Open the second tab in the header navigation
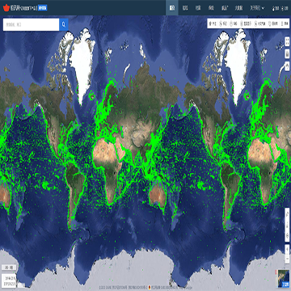291x291 pixels. click(x=185, y=8)
